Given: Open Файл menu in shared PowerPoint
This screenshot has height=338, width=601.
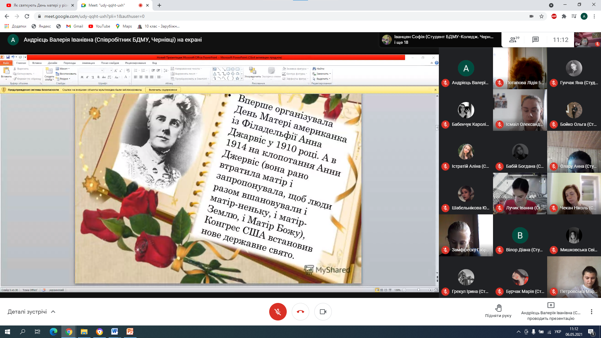Looking at the screenshot, I should coord(6,63).
